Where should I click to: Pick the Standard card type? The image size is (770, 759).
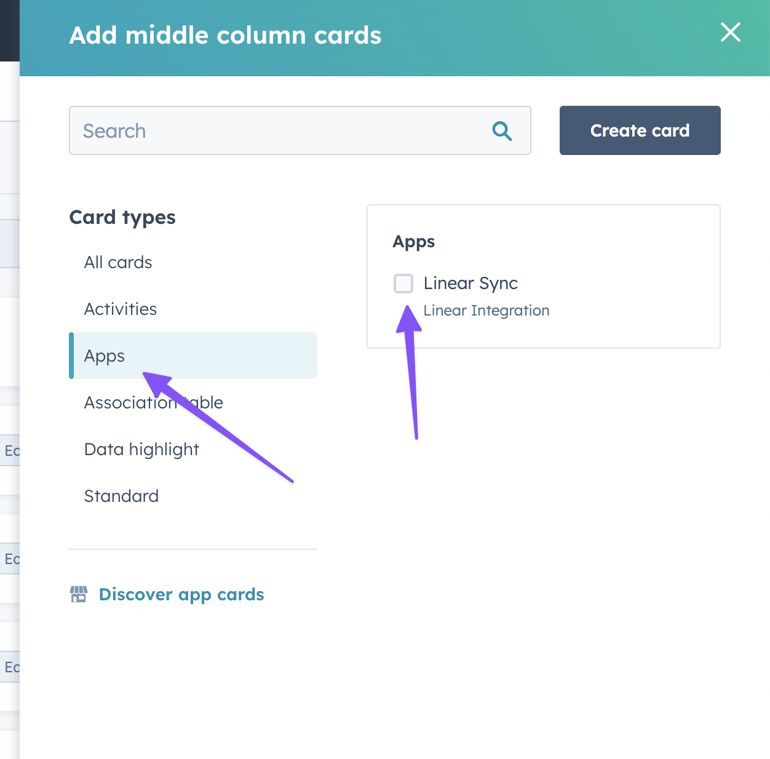point(121,496)
